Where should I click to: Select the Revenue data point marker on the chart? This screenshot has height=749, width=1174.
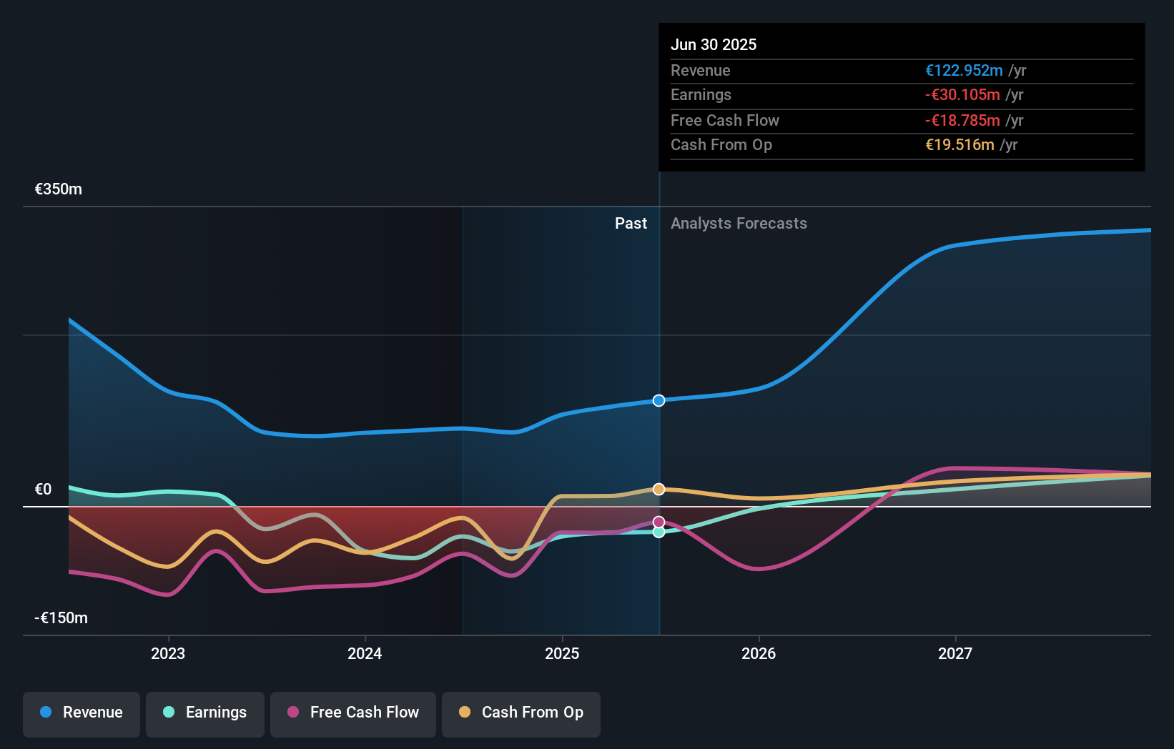point(658,400)
